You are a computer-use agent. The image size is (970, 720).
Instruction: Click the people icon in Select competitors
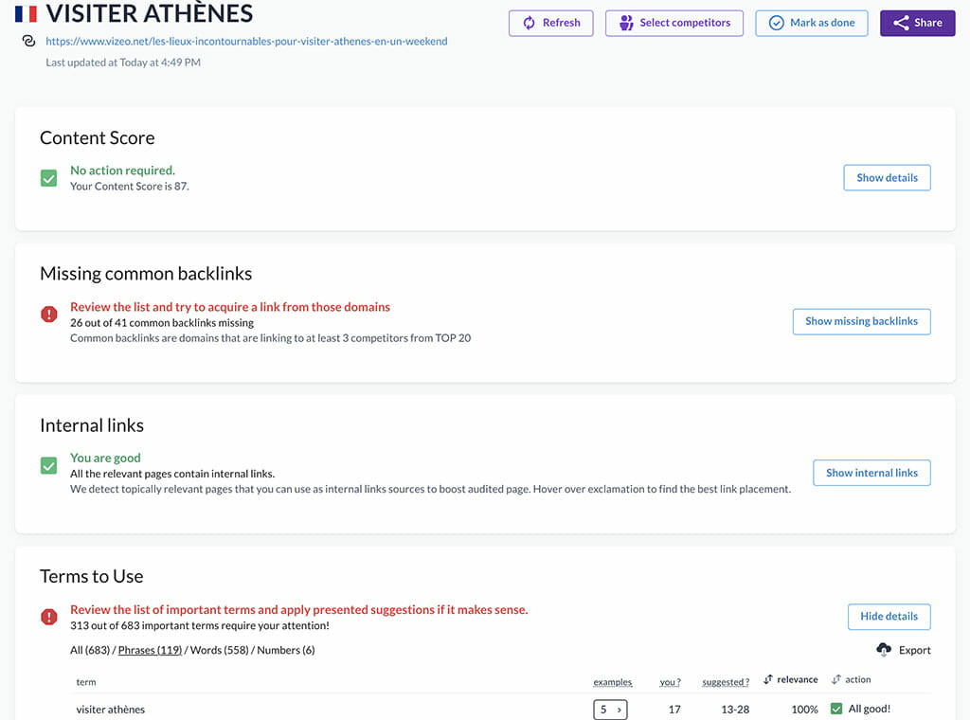click(x=626, y=23)
